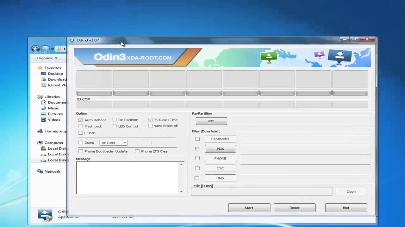Click the purple transfer bubble in banner
Image resolution: width=405 pixels, height=227 pixels.
point(319,55)
